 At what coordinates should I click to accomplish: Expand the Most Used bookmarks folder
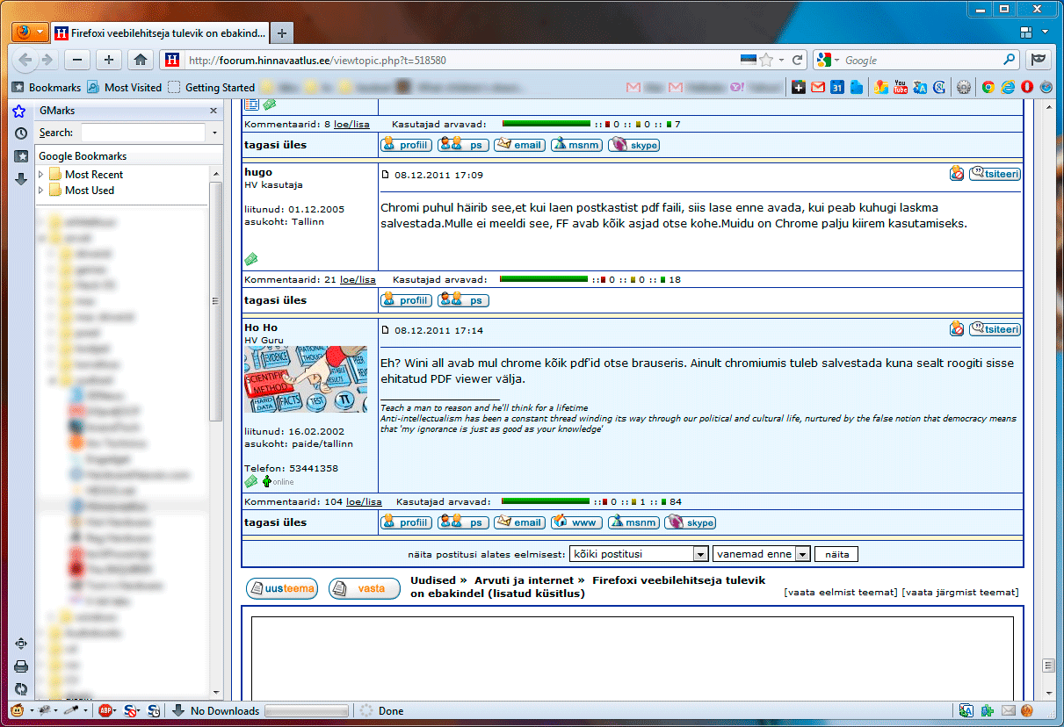[41, 191]
